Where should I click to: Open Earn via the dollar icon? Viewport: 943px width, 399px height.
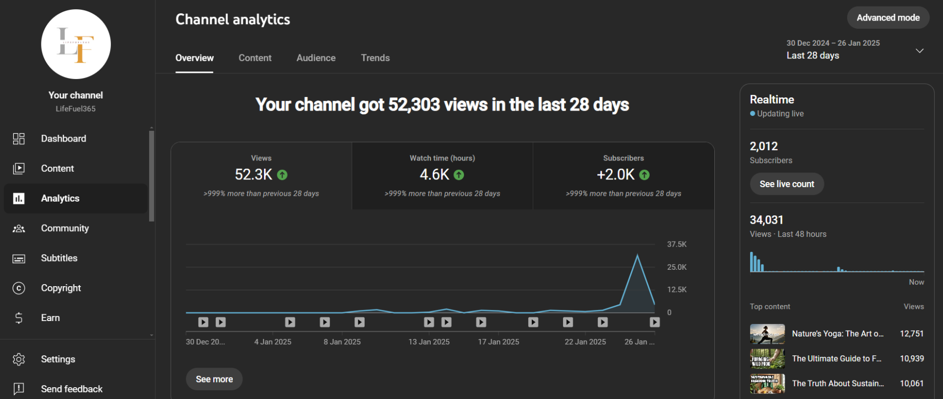click(x=19, y=318)
